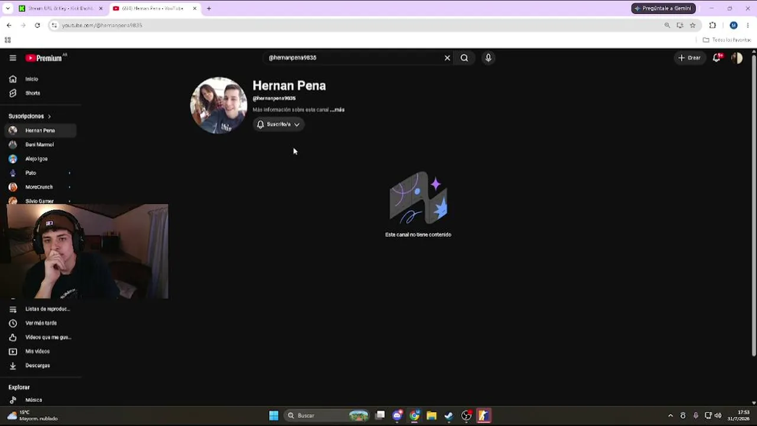Open the Windows Start menu
Image resolution: width=757 pixels, height=426 pixels.
[273, 415]
